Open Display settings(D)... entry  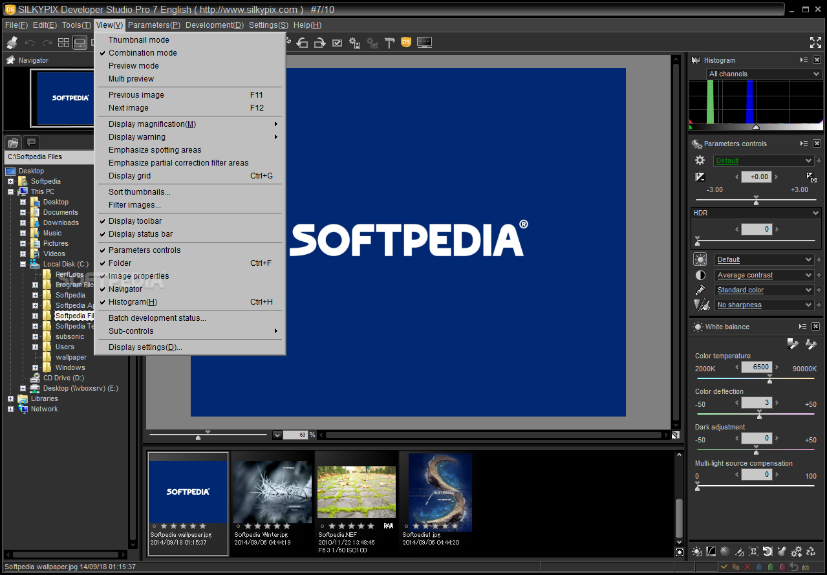189,347
